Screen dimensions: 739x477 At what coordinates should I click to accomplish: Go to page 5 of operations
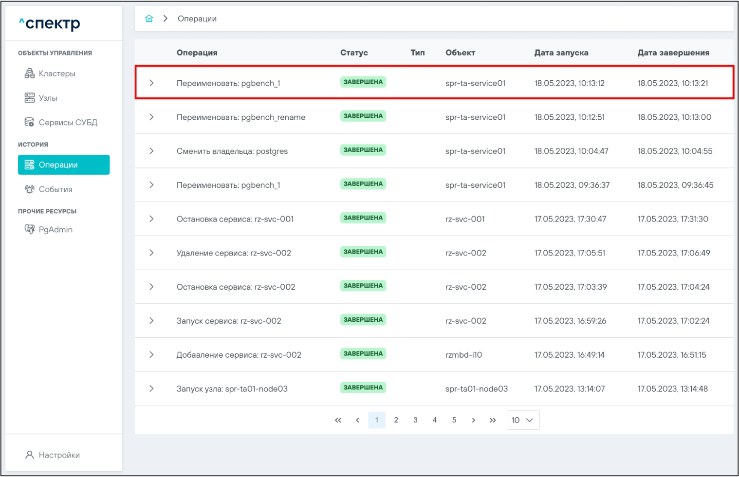tap(454, 420)
